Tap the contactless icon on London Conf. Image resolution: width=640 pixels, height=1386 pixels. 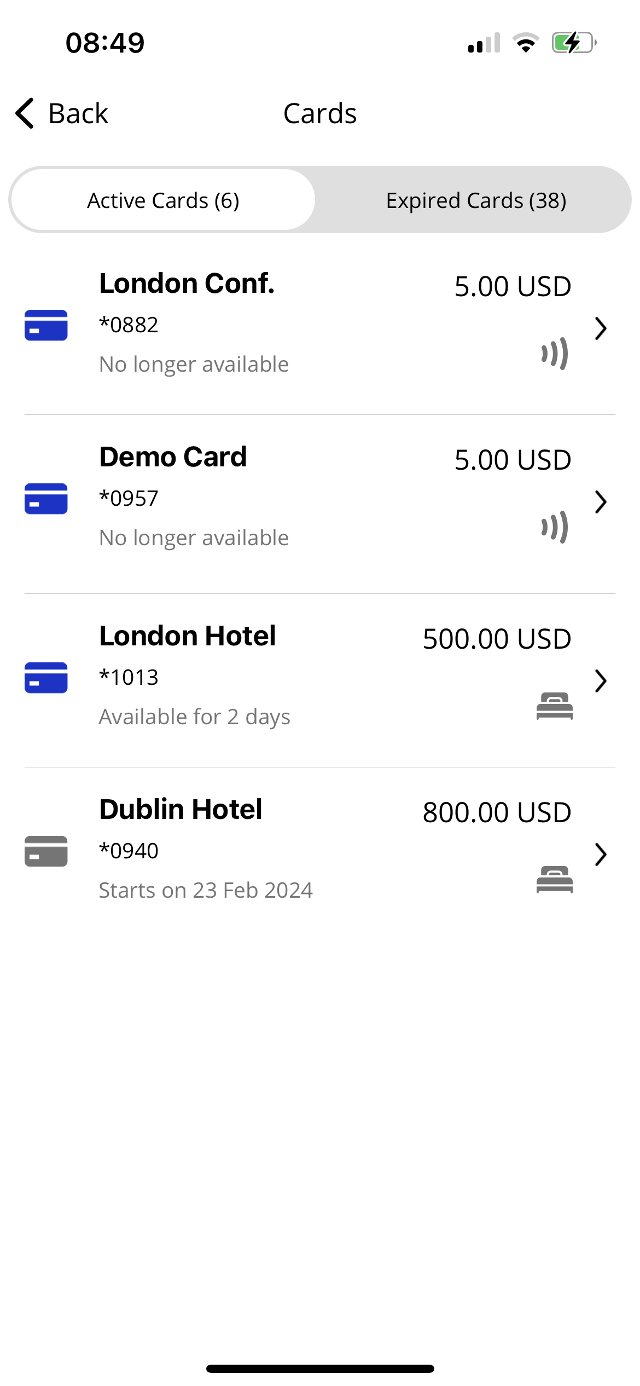(555, 354)
